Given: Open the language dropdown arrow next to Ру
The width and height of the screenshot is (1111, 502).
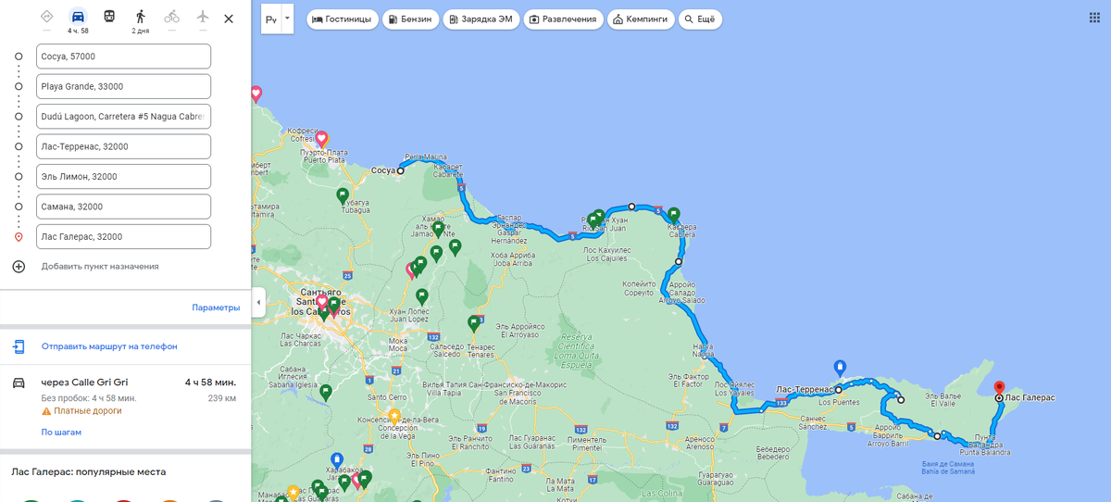Looking at the screenshot, I should (287, 19).
